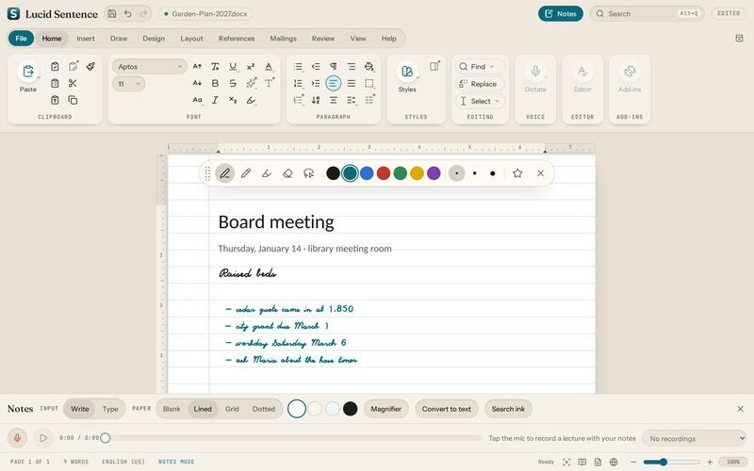This screenshot has width=754, height=471.
Task: Click the Superscript x² icon
Action: point(251,66)
